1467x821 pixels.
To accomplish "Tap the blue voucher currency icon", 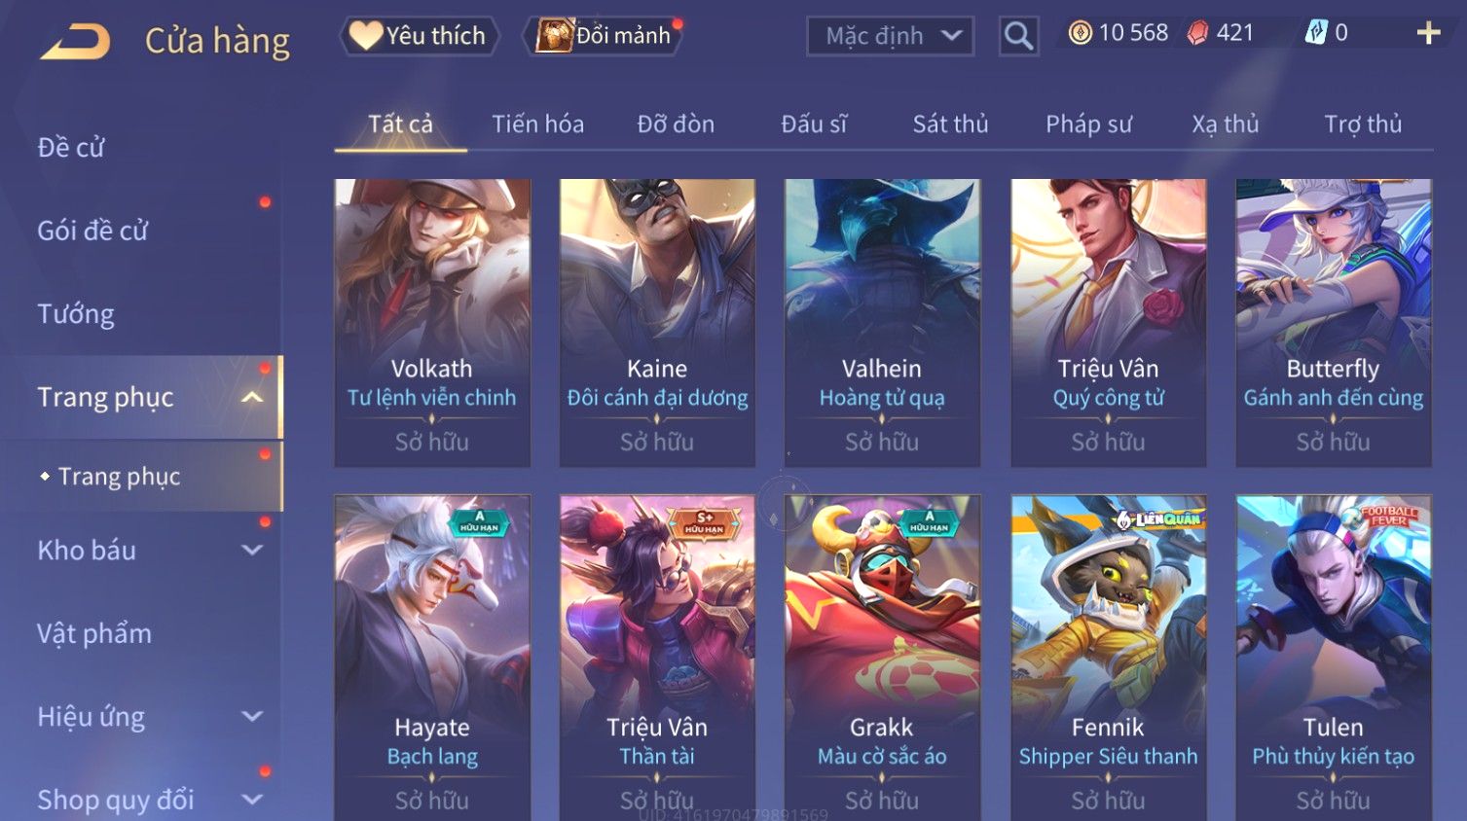I will (1315, 32).
